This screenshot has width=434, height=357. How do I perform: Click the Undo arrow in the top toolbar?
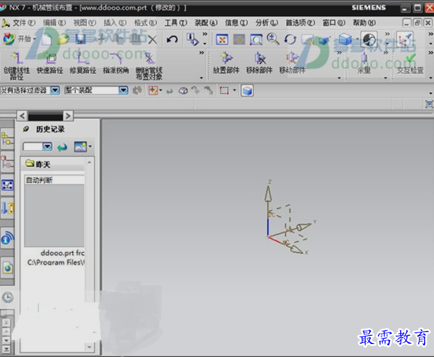[x=172, y=39]
